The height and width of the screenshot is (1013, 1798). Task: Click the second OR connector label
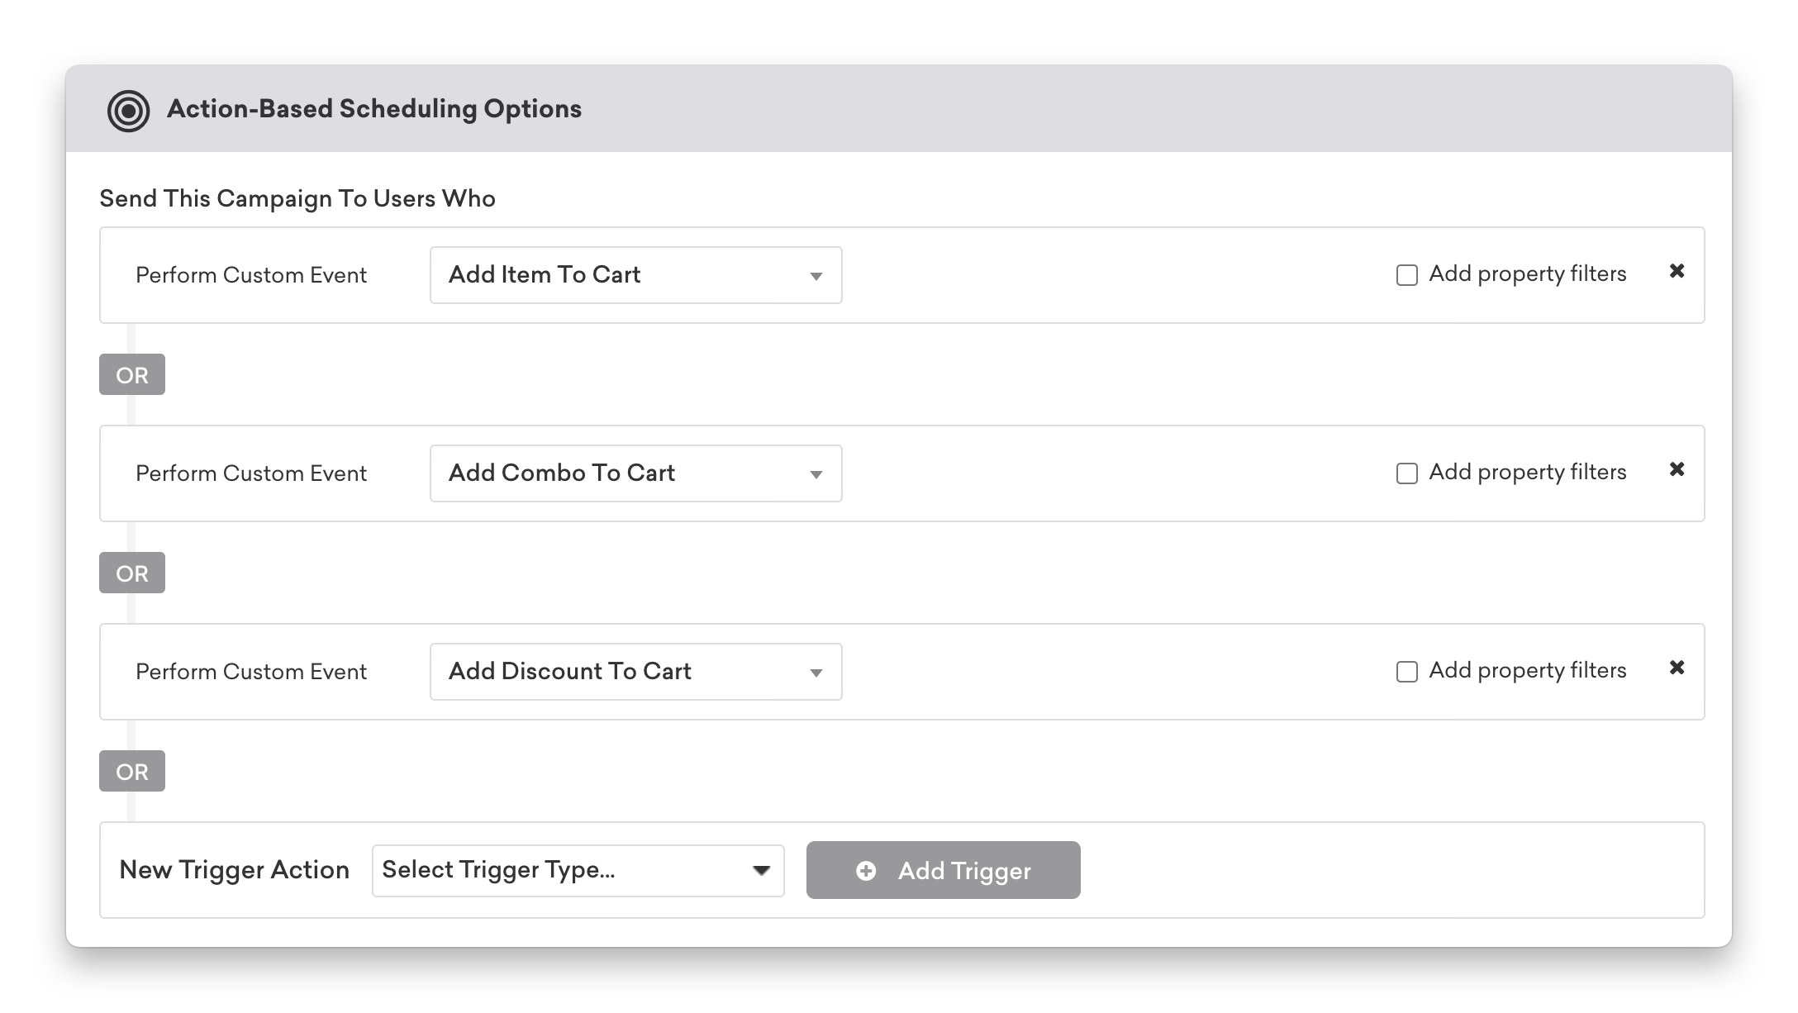pyautogui.click(x=132, y=573)
